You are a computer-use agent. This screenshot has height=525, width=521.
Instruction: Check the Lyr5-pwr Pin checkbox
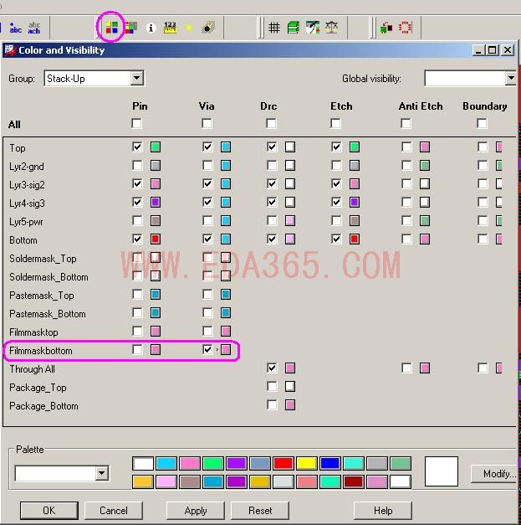(x=137, y=220)
